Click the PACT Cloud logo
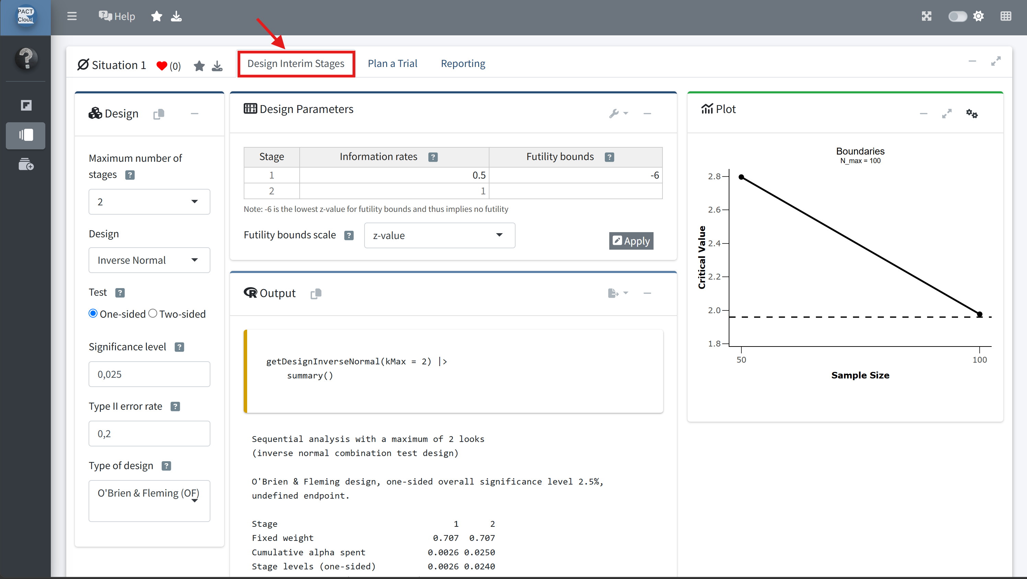Viewport: 1027px width, 579px height. point(25,16)
